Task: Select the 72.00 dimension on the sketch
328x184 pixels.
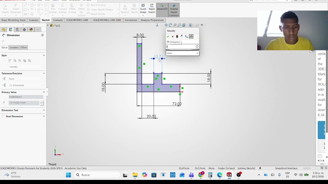Action: click(177, 104)
